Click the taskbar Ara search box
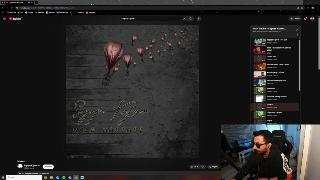Screen dimensions: 320x180 tap(24, 177)
